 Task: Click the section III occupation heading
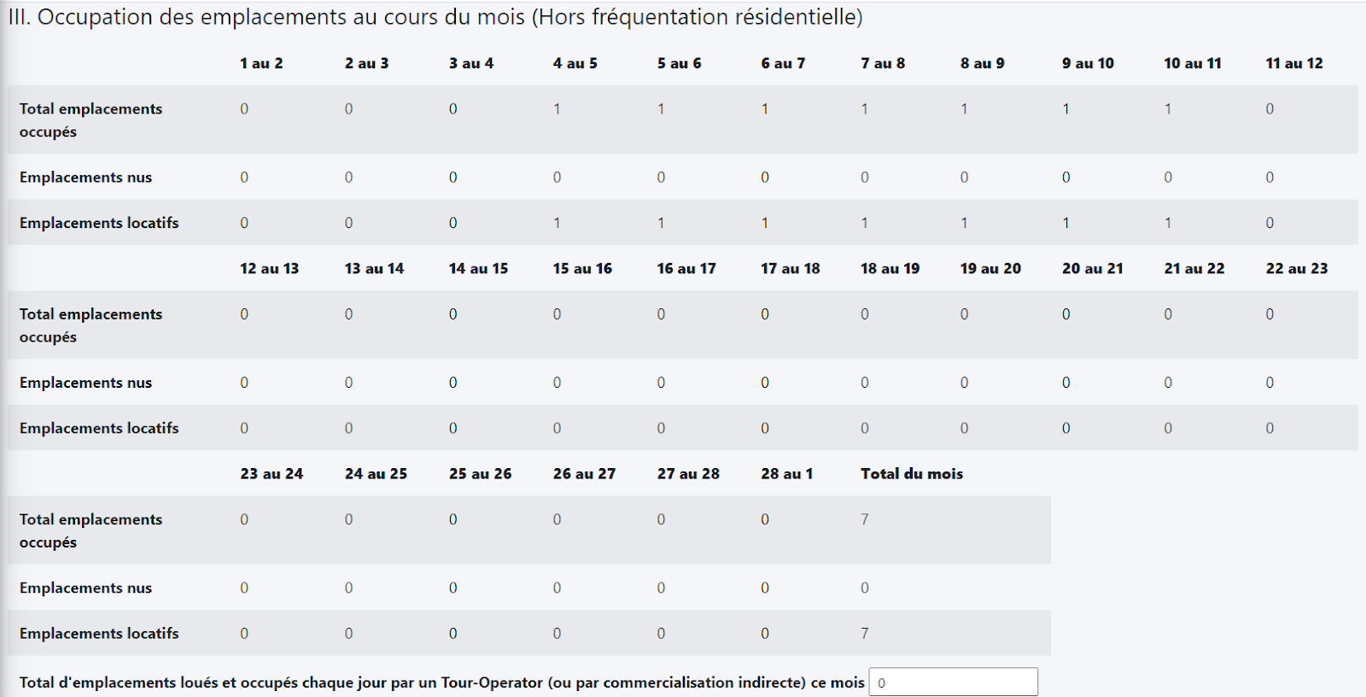[x=435, y=17]
